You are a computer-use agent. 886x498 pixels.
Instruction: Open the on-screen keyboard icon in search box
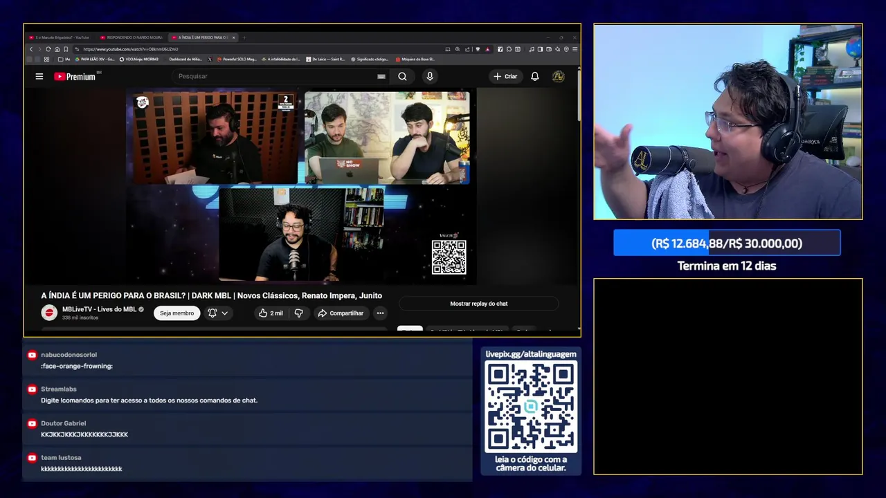pyautogui.click(x=381, y=77)
